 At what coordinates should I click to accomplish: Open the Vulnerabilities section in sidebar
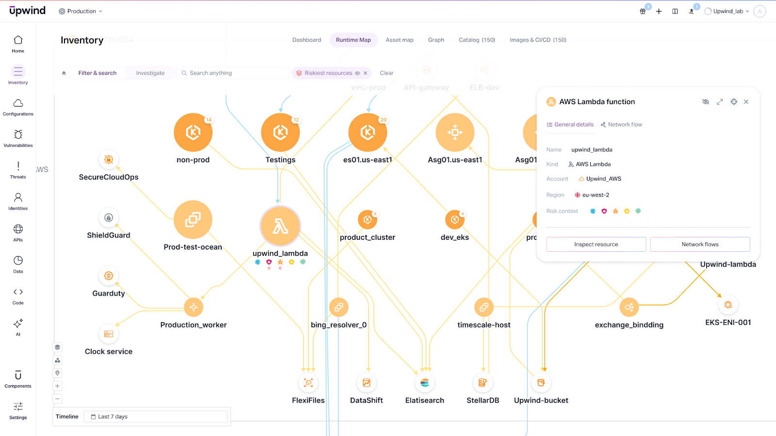tap(18, 138)
